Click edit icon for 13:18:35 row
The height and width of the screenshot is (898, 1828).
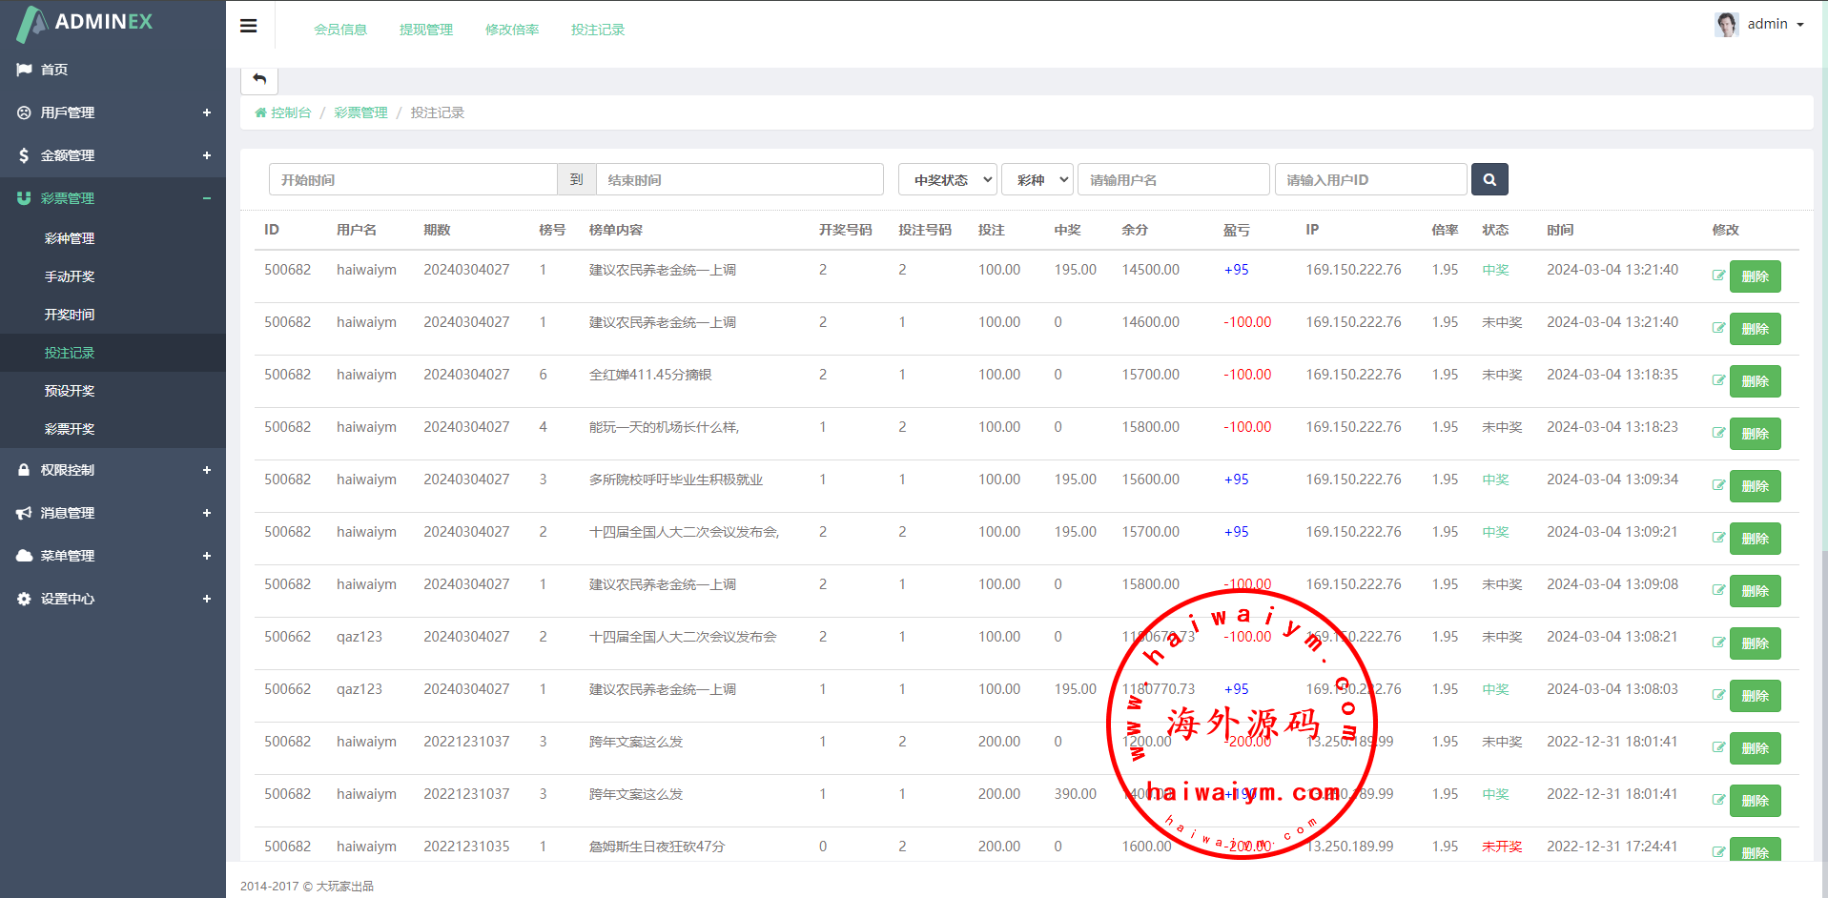1718,380
